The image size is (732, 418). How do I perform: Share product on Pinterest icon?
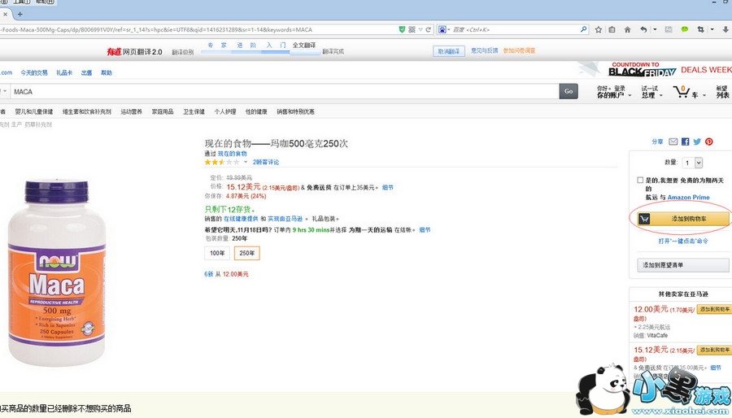pos(709,142)
